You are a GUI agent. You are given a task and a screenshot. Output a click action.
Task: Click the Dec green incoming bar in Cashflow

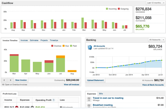(52, 24)
